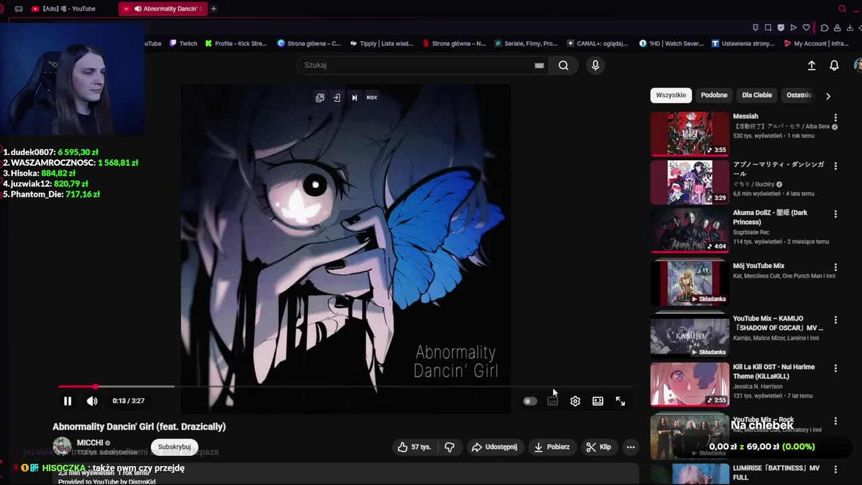Expand more filter chips with right arrow

[x=828, y=96]
